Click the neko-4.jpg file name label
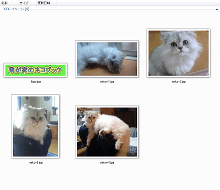Viewport: 220px width, 190px height. [x=107, y=163]
